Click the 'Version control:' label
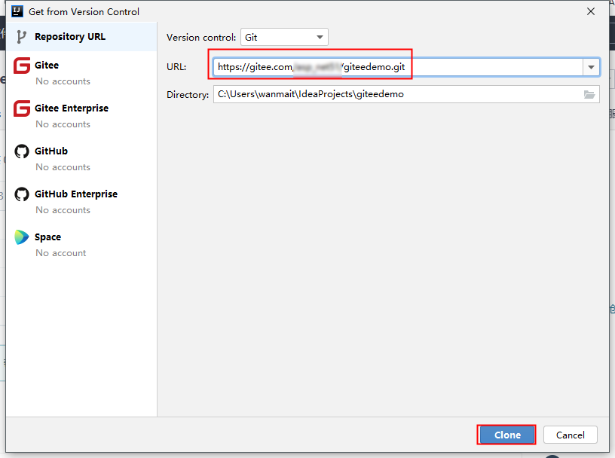The height and width of the screenshot is (458, 615). click(x=201, y=38)
